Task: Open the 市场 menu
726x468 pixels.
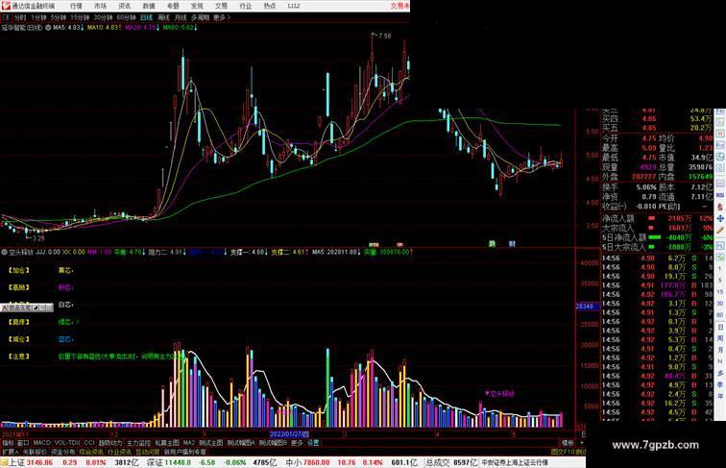Action: tap(101, 6)
